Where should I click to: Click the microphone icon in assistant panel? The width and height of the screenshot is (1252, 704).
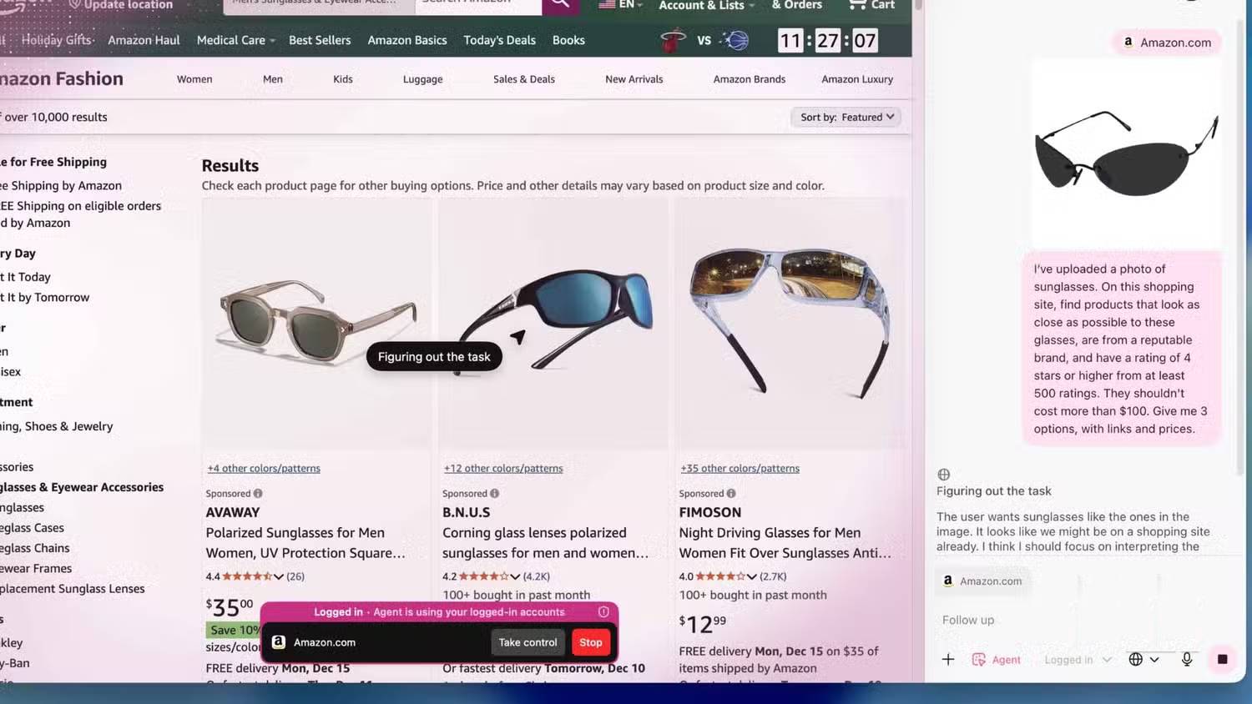point(1186,659)
